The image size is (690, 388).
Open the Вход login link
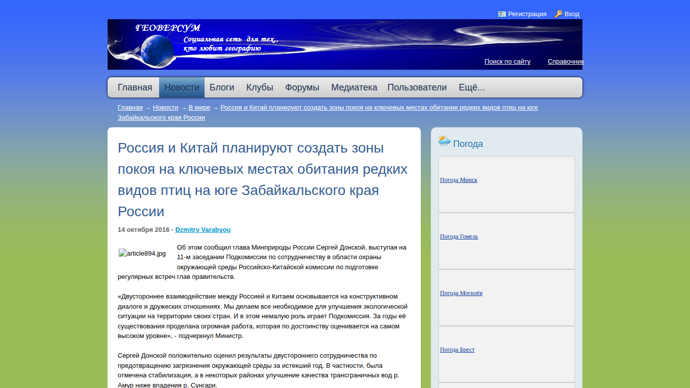(572, 14)
